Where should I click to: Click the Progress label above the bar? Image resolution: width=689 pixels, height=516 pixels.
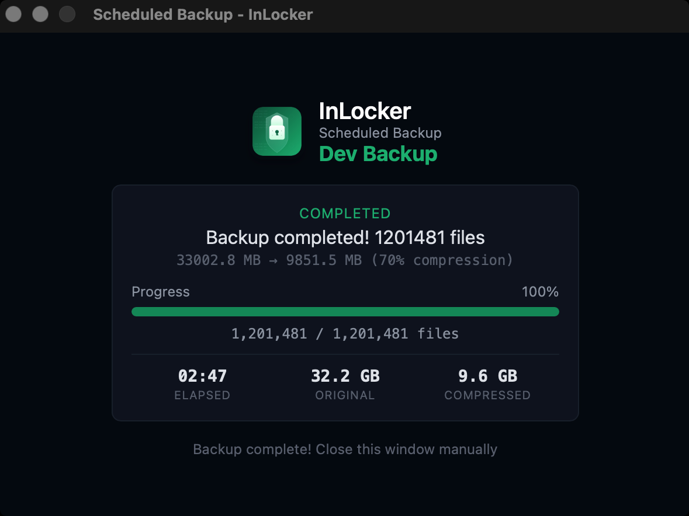[161, 291]
